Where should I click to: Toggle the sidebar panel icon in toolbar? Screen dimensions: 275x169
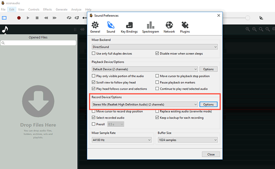4,18
